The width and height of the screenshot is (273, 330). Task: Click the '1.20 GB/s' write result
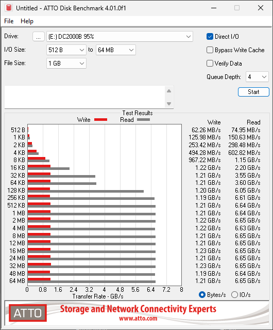coord(208,191)
